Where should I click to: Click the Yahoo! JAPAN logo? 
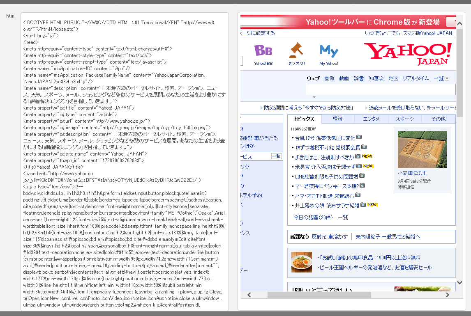click(408, 54)
